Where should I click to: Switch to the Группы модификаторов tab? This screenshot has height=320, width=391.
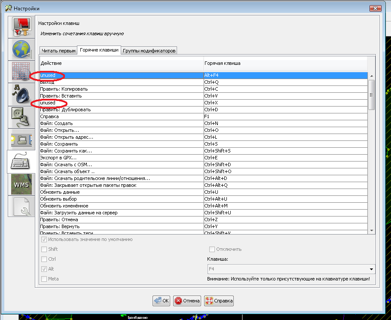point(149,51)
